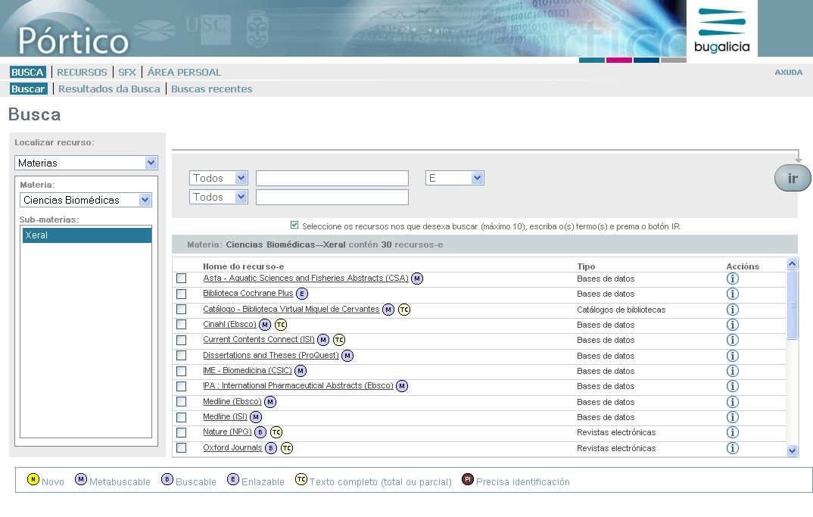813x517 pixels.
Task: Check the Oxford Journals checkbox
Action: point(181,447)
